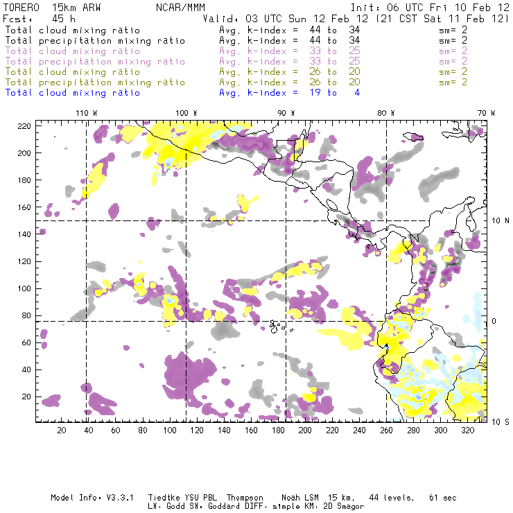The width and height of the screenshot is (513, 513).
Task: Click black Avg. k-index = 44 to 34 of cloud row
Action: click(x=290, y=30)
